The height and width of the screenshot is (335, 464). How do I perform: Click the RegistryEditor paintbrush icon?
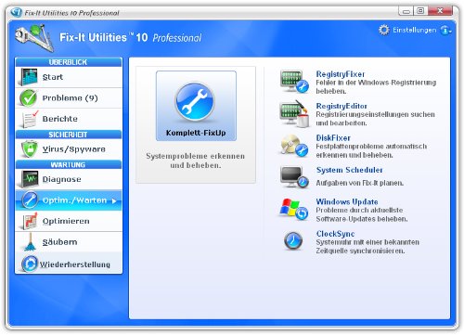[x=294, y=114]
